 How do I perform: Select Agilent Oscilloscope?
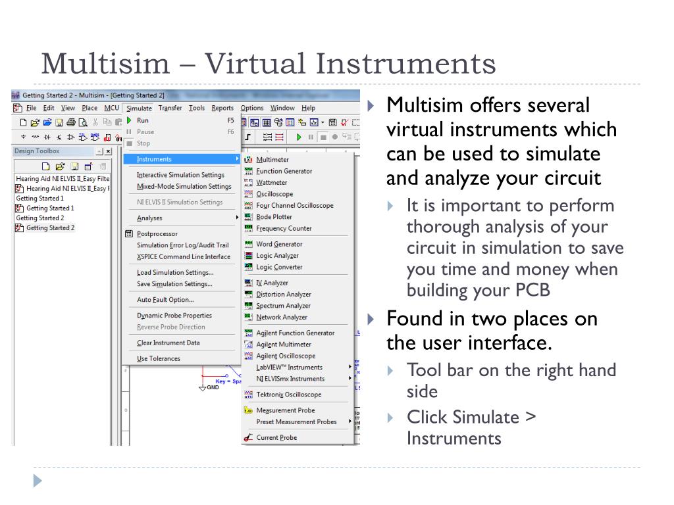[298, 356]
